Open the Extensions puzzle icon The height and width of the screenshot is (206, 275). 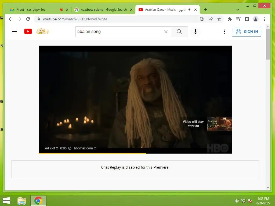230,19
